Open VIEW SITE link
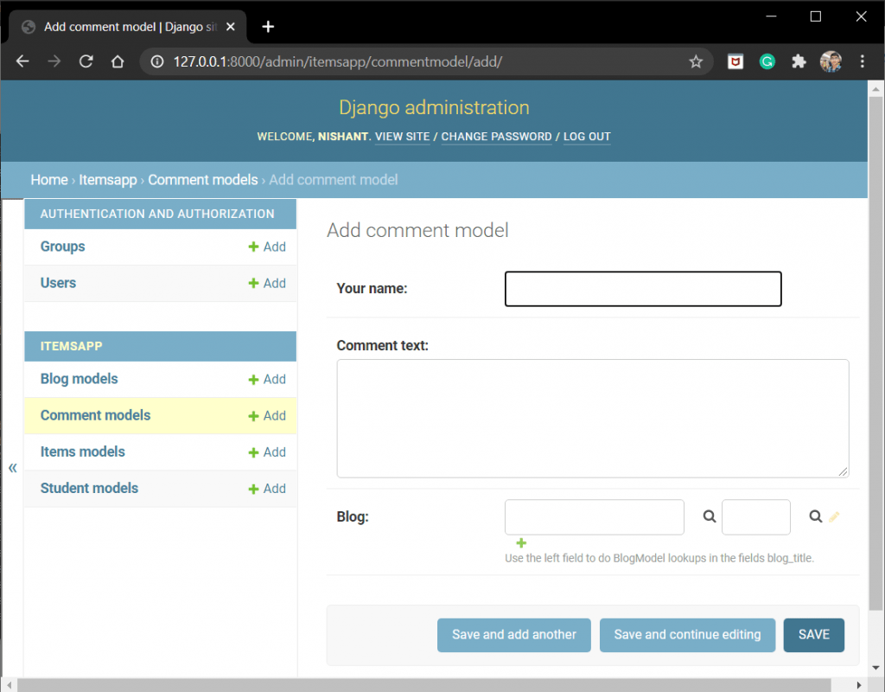This screenshot has width=885, height=692. coord(402,137)
